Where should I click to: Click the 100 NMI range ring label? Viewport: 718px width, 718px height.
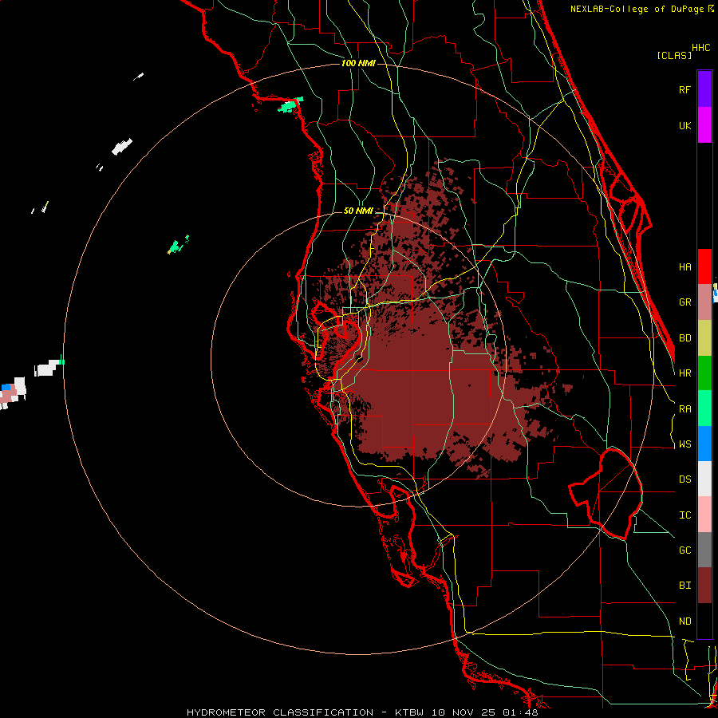click(x=358, y=63)
